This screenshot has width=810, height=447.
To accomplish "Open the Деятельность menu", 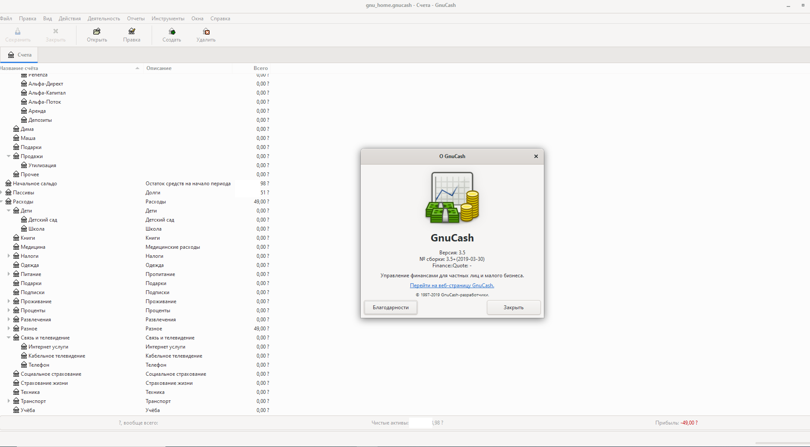I will (104, 19).
